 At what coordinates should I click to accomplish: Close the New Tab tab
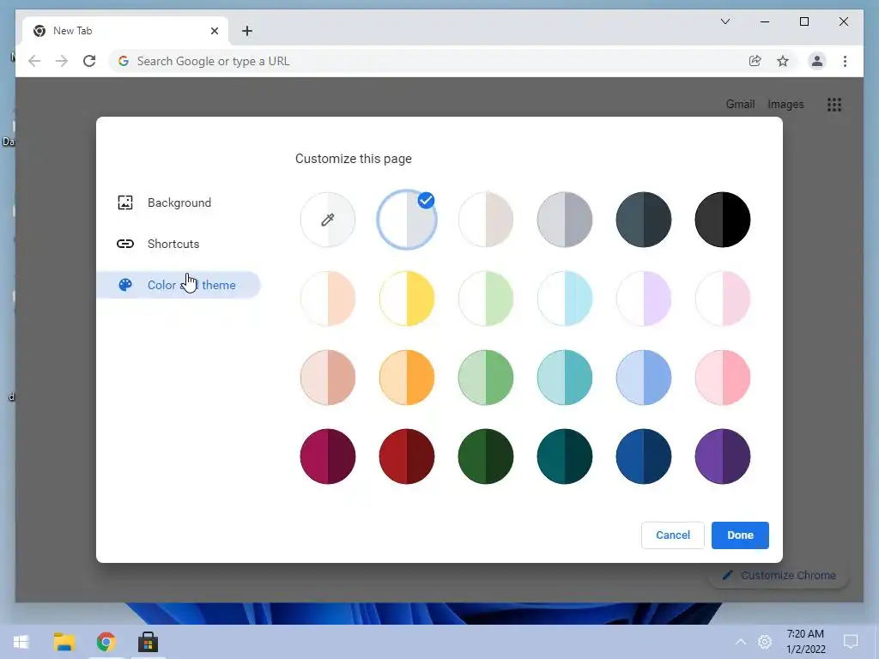[214, 31]
